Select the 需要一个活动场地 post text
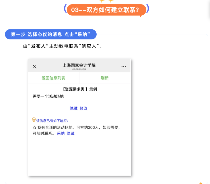This screenshot has height=184, width=210. [48, 96]
